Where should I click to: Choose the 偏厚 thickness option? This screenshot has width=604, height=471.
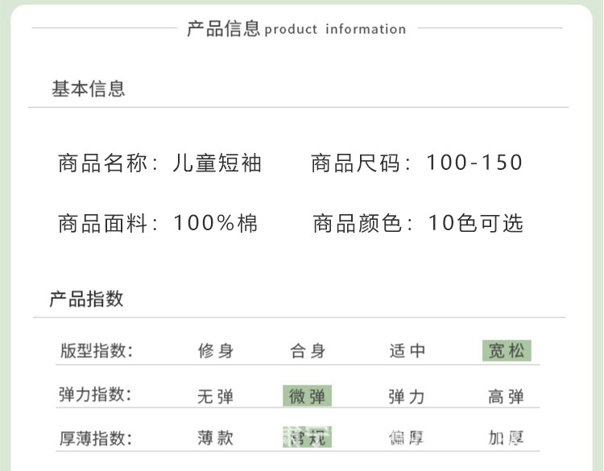(x=407, y=439)
